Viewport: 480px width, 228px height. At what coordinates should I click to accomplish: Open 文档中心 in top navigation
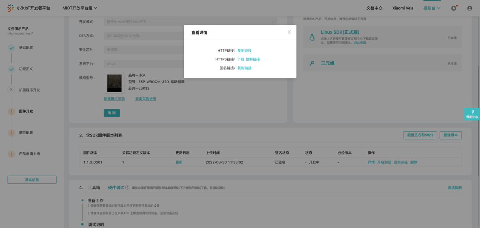374,8
